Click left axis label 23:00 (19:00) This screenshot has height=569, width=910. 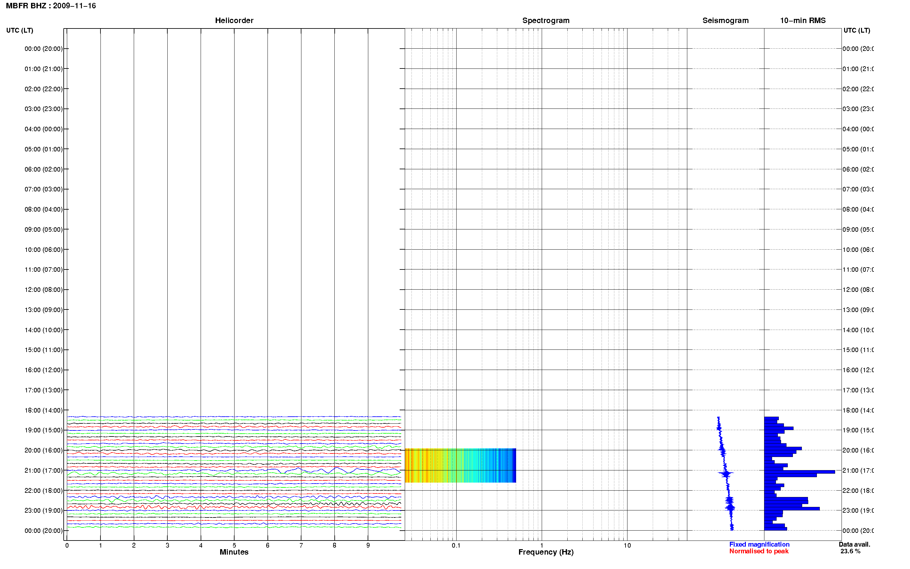click(44, 511)
